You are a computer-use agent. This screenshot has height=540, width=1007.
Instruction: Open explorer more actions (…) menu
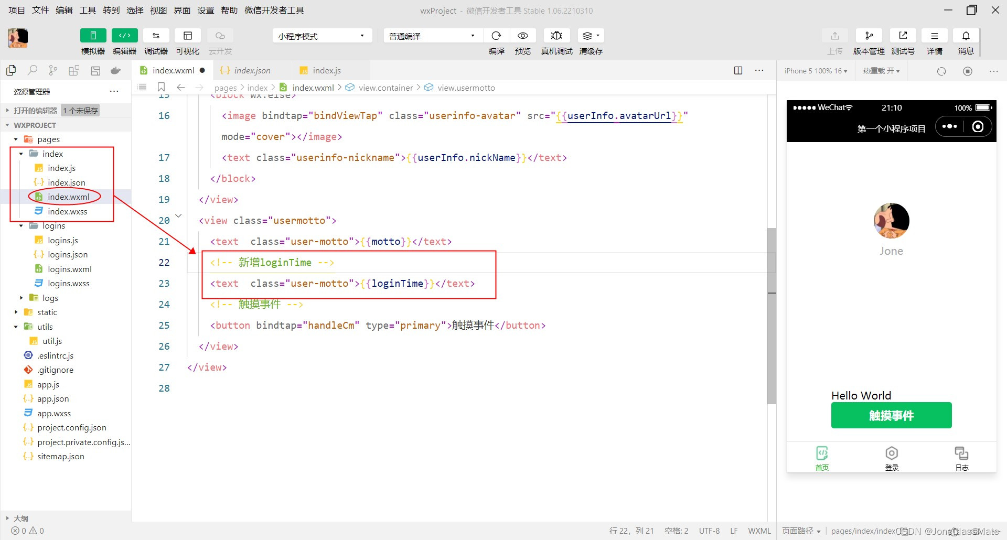[x=114, y=91]
